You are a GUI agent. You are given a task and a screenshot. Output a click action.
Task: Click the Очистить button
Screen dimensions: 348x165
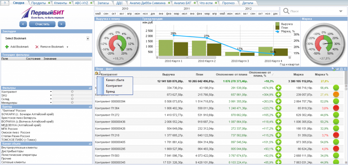(42, 24)
